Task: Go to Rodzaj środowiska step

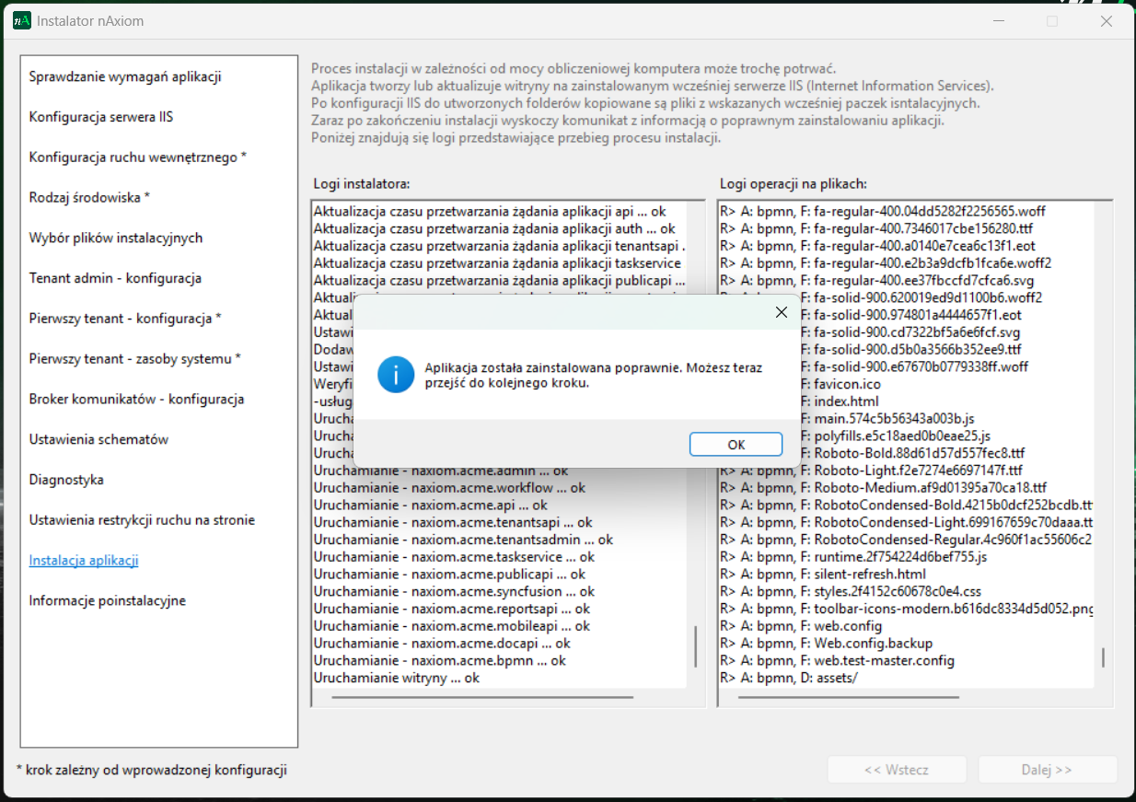Action: click(x=89, y=197)
